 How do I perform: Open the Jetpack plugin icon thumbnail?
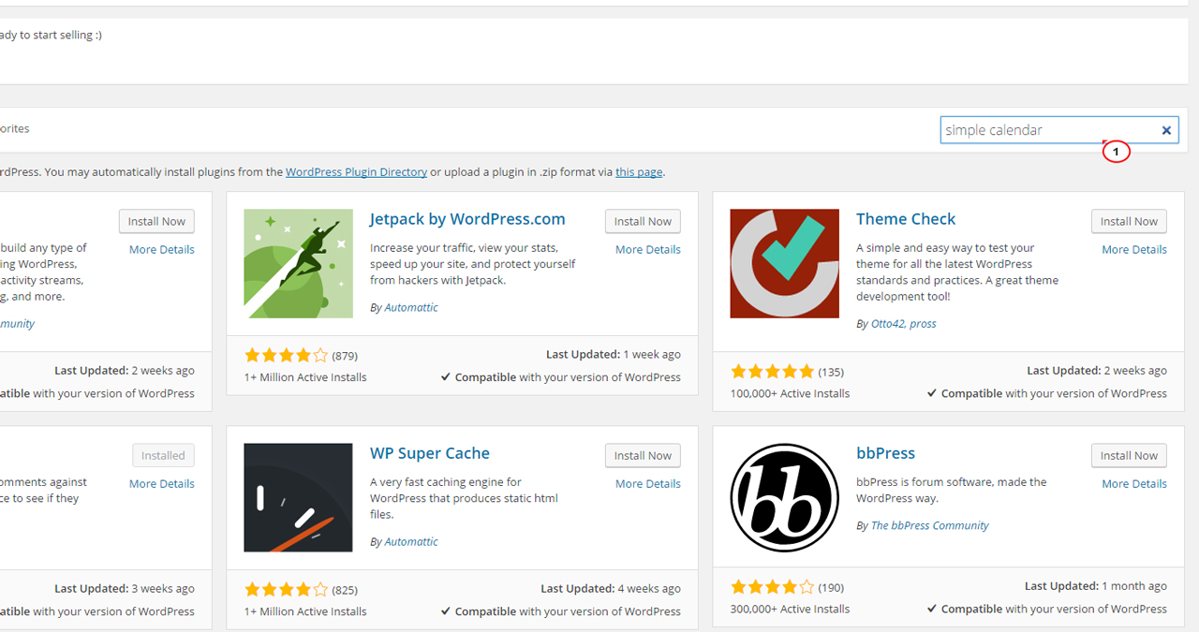[299, 264]
